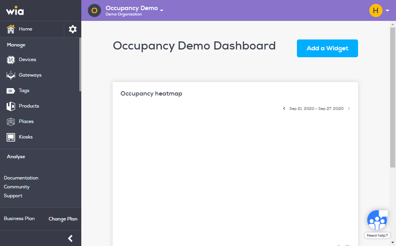396x246 pixels.
Task: Open the Documentation link
Action: point(21,178)
